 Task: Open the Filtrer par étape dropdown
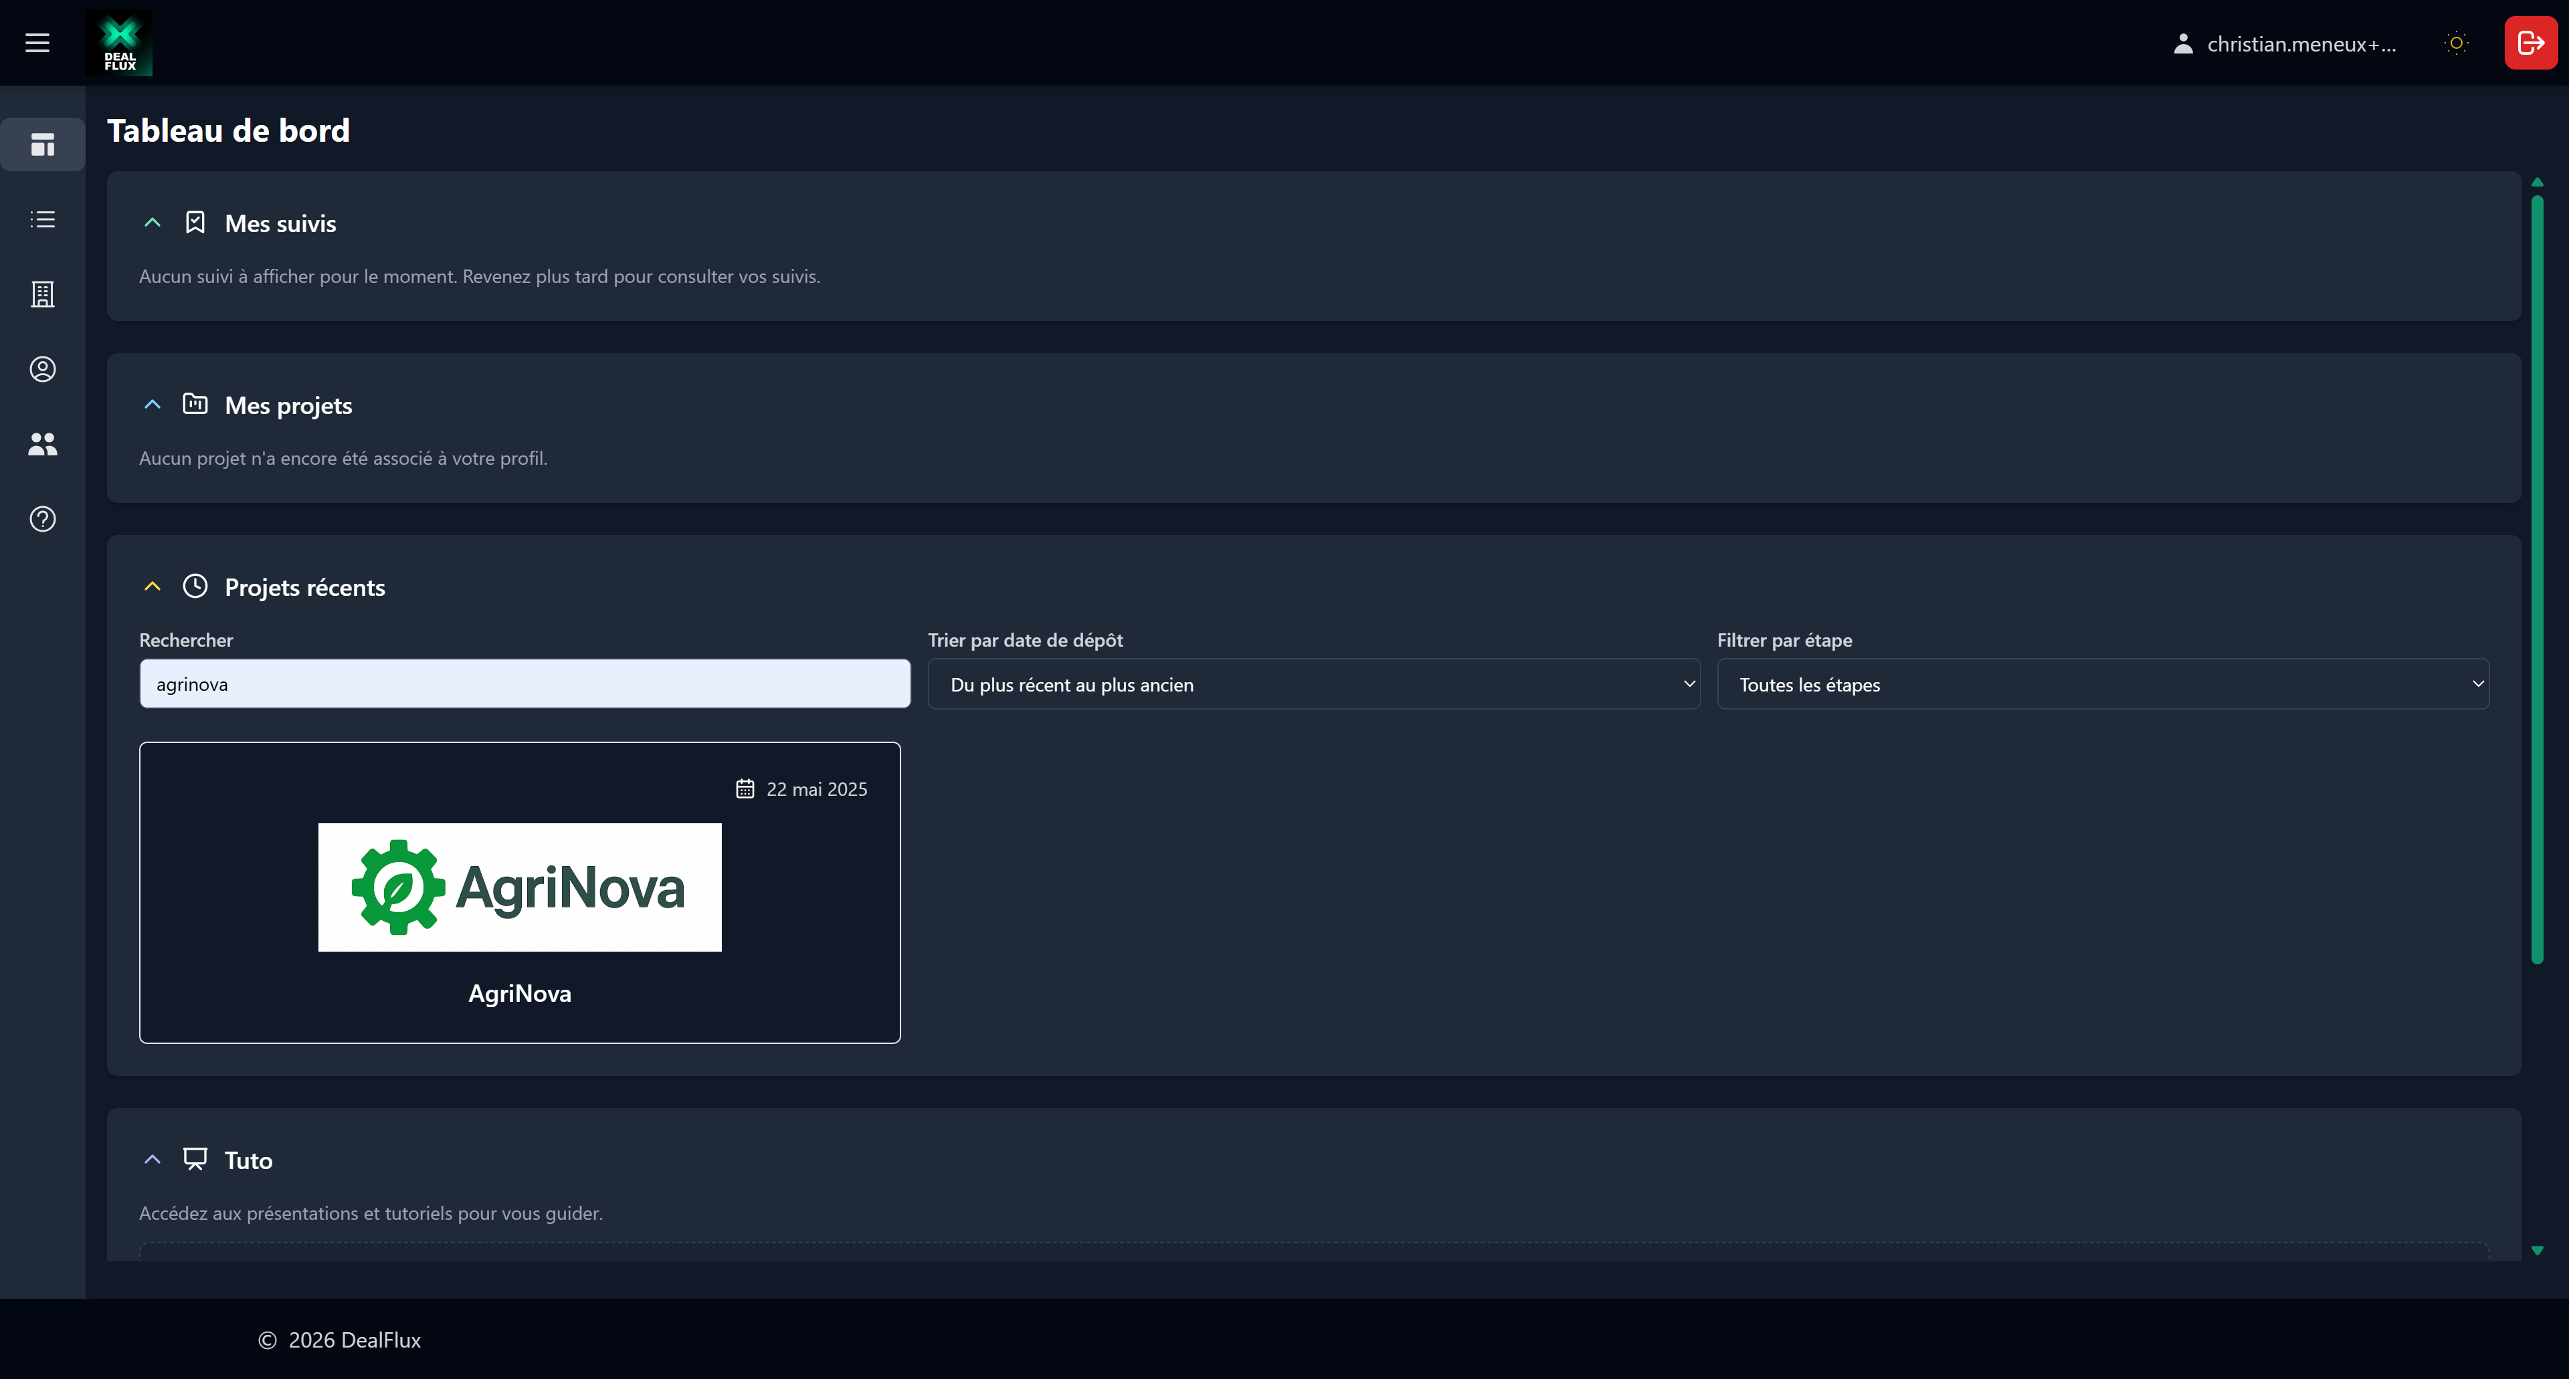(x=2102, y=684)
